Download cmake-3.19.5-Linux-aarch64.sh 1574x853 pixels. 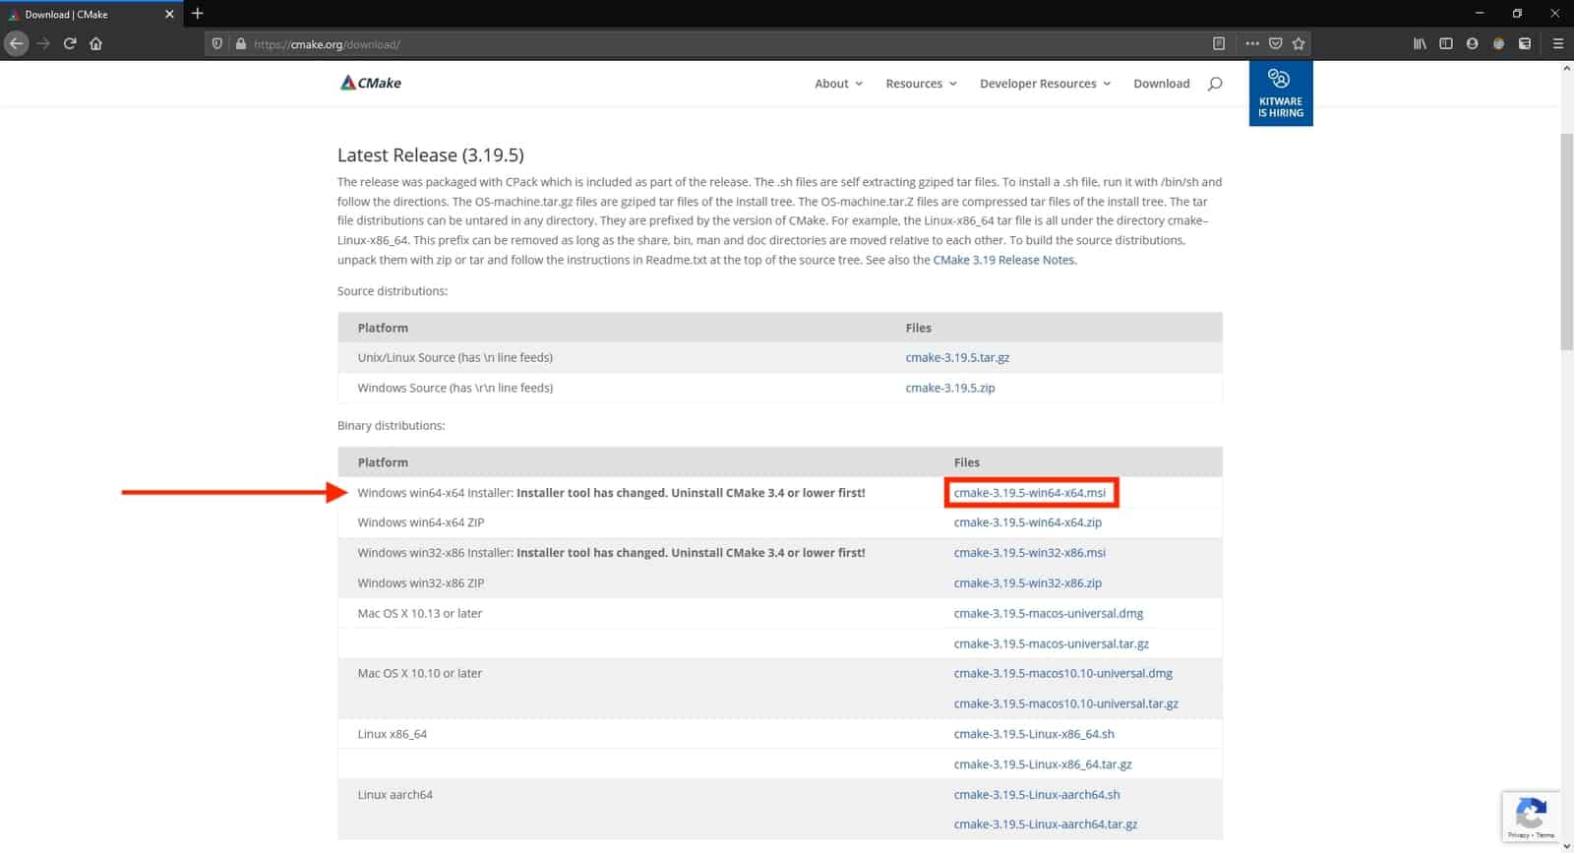click(1037, 795)
